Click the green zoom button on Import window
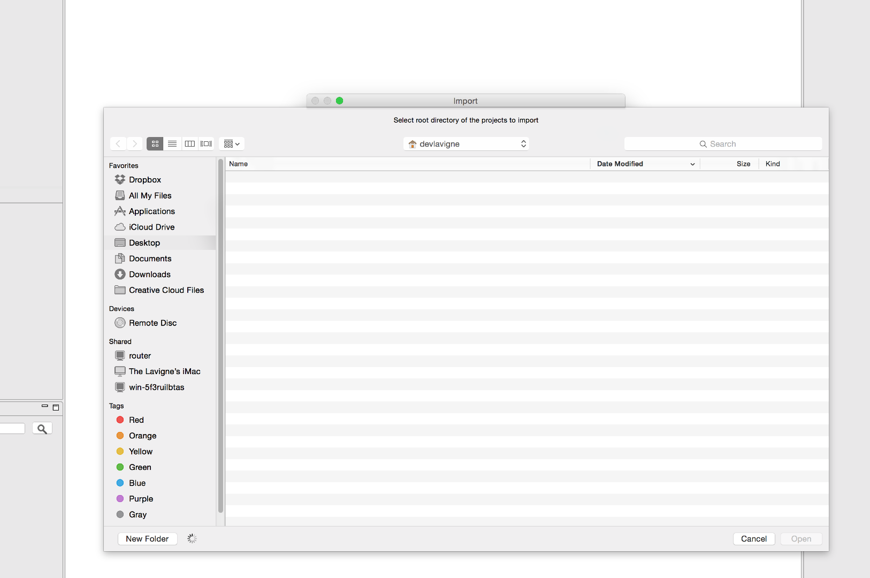The height and width of the screenshot is (578, 870). tap(339, 101)
